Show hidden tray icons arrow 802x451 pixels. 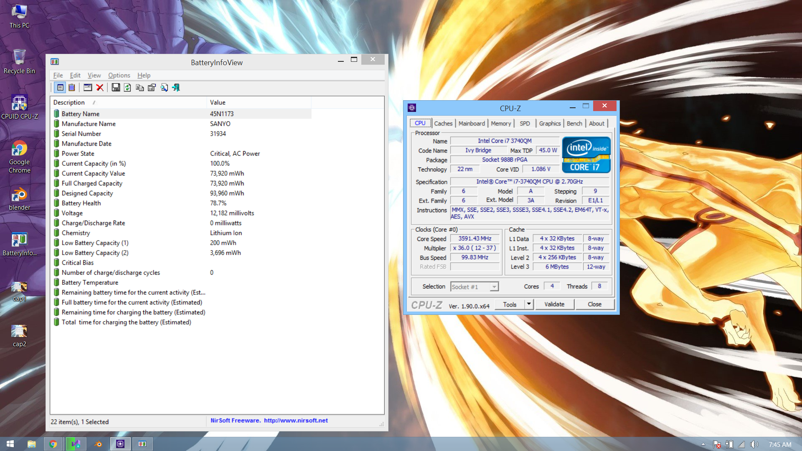[x=703, y=444]
